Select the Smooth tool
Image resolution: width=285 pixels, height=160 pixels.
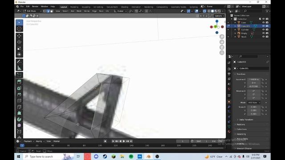[x=19, y=125]
